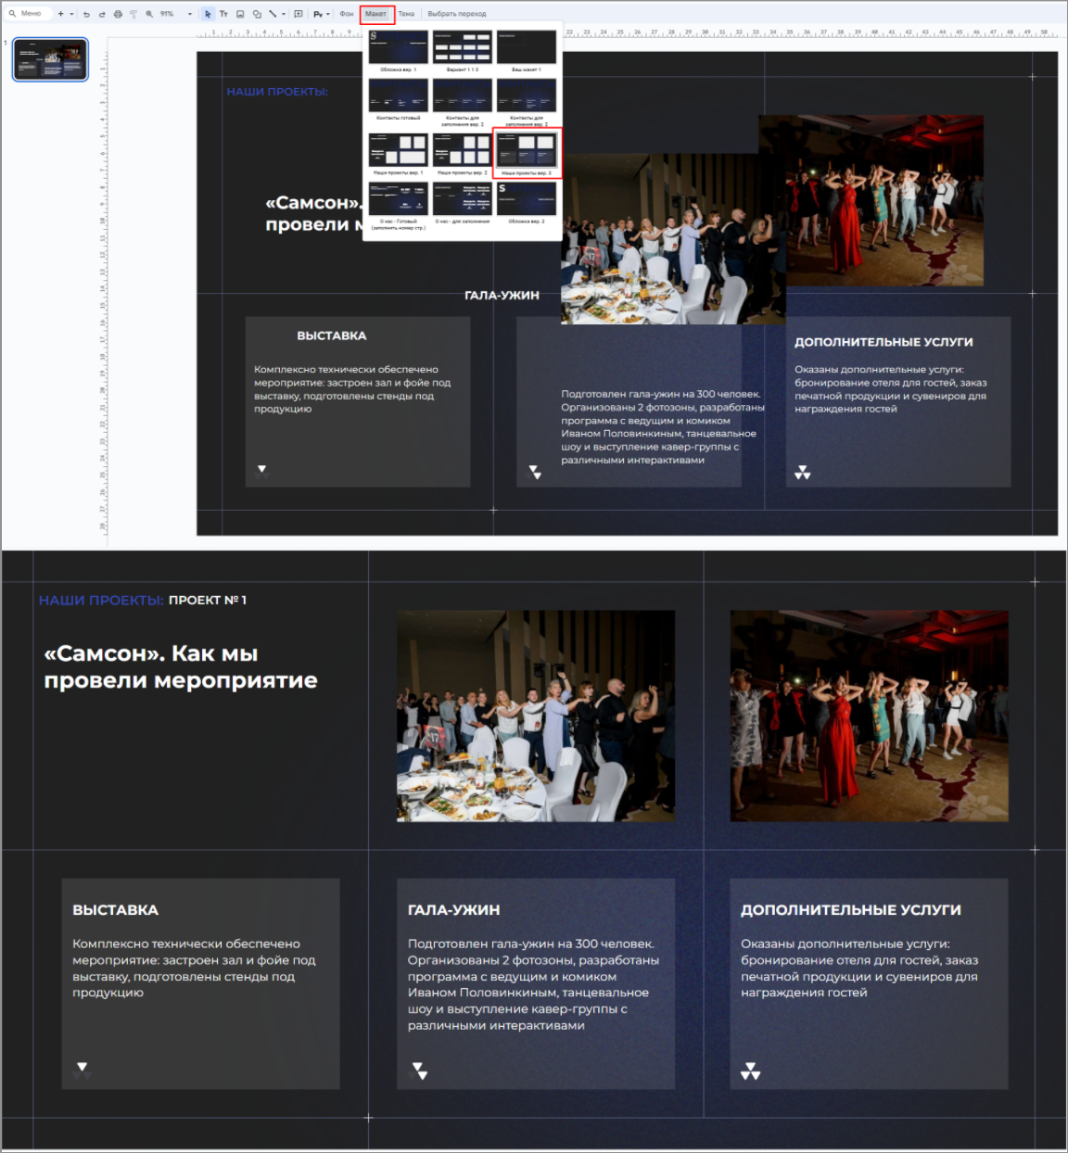Click the redo arrow icon
This screenshot has width=1068, height=1153.
point(102,13)
